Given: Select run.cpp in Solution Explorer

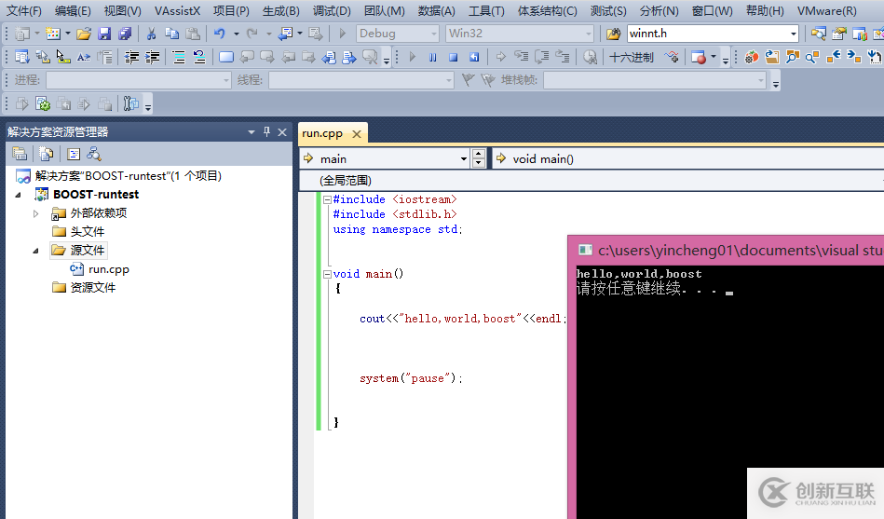Looking at the screenshot, I should click(108, 269).
